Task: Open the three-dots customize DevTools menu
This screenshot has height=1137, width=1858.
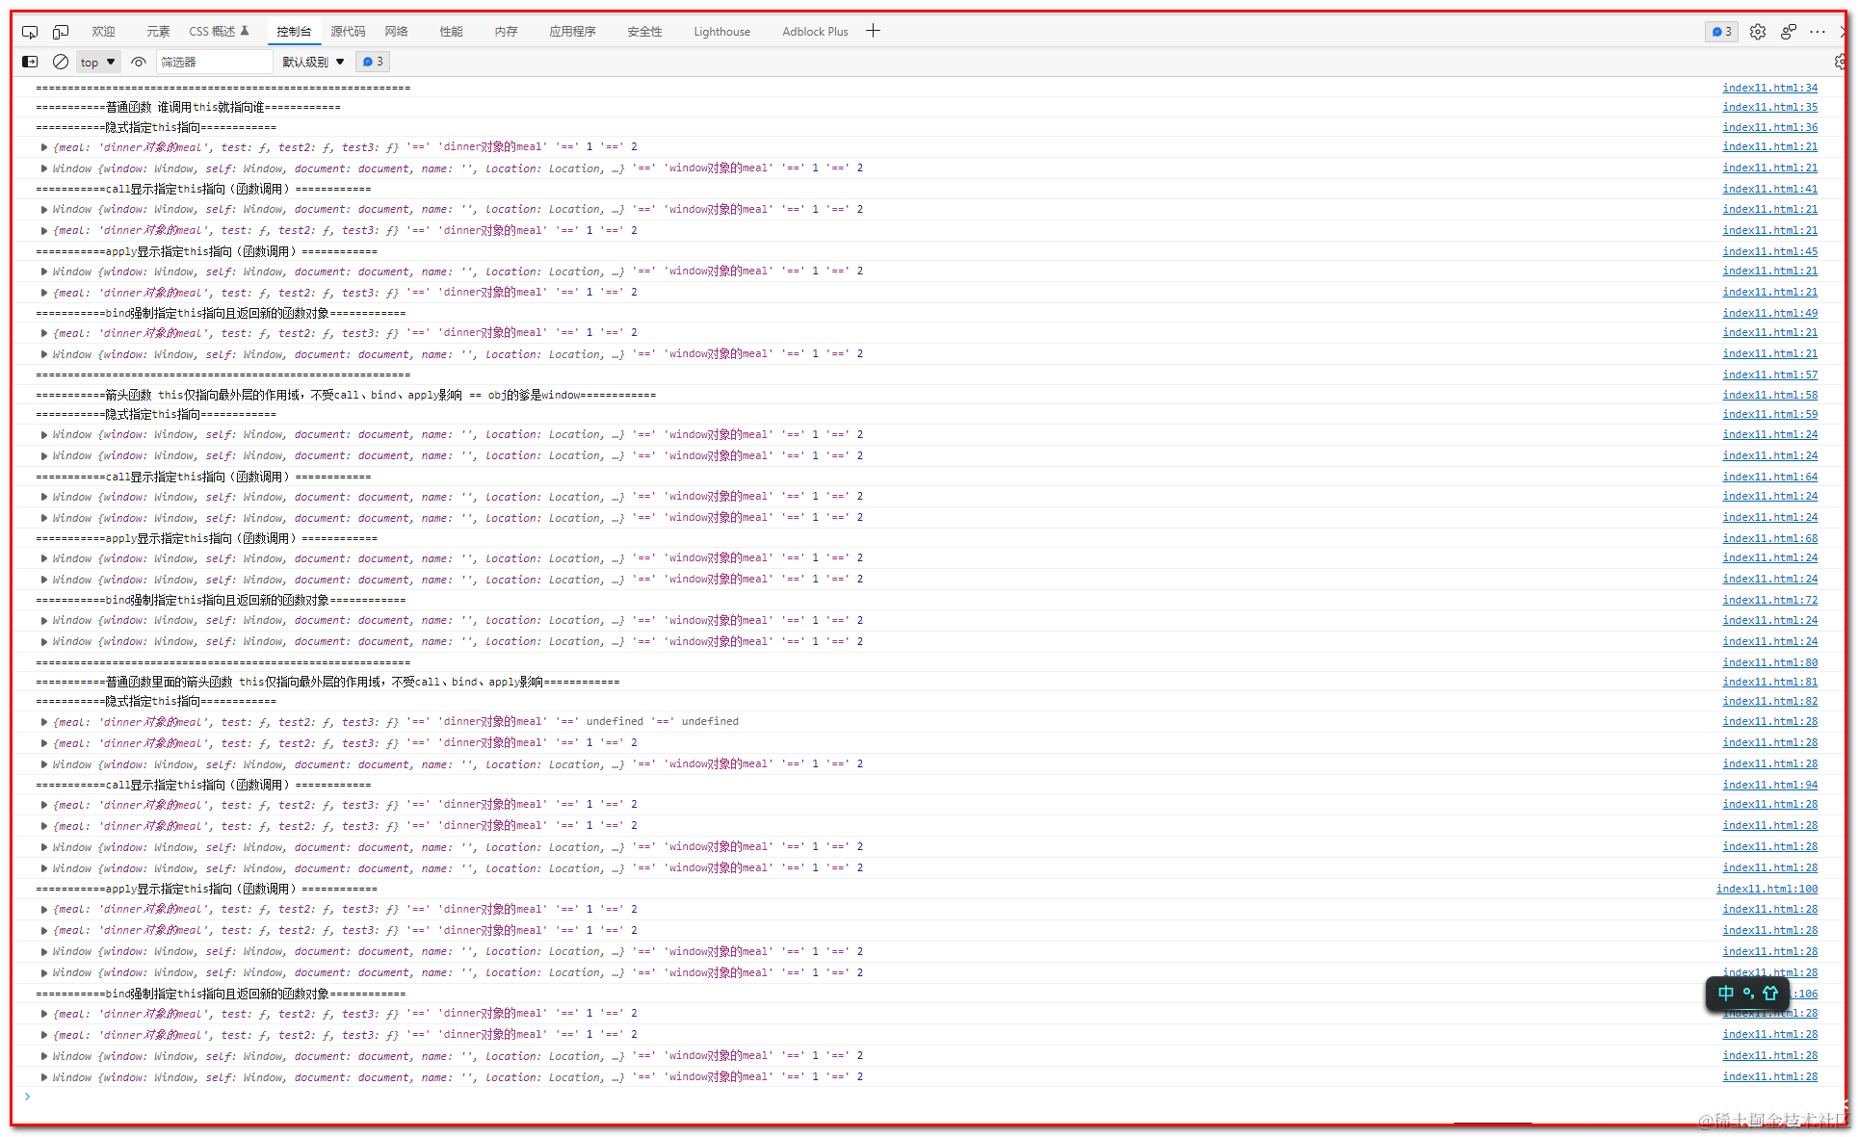Action: click(1818, 32)
